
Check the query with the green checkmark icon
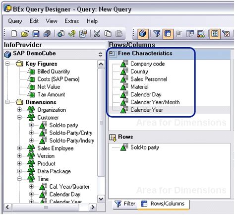pyautogui.click(x=72, y=34)
